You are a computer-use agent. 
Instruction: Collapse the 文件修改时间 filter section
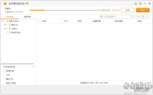[x=33, y=67]
